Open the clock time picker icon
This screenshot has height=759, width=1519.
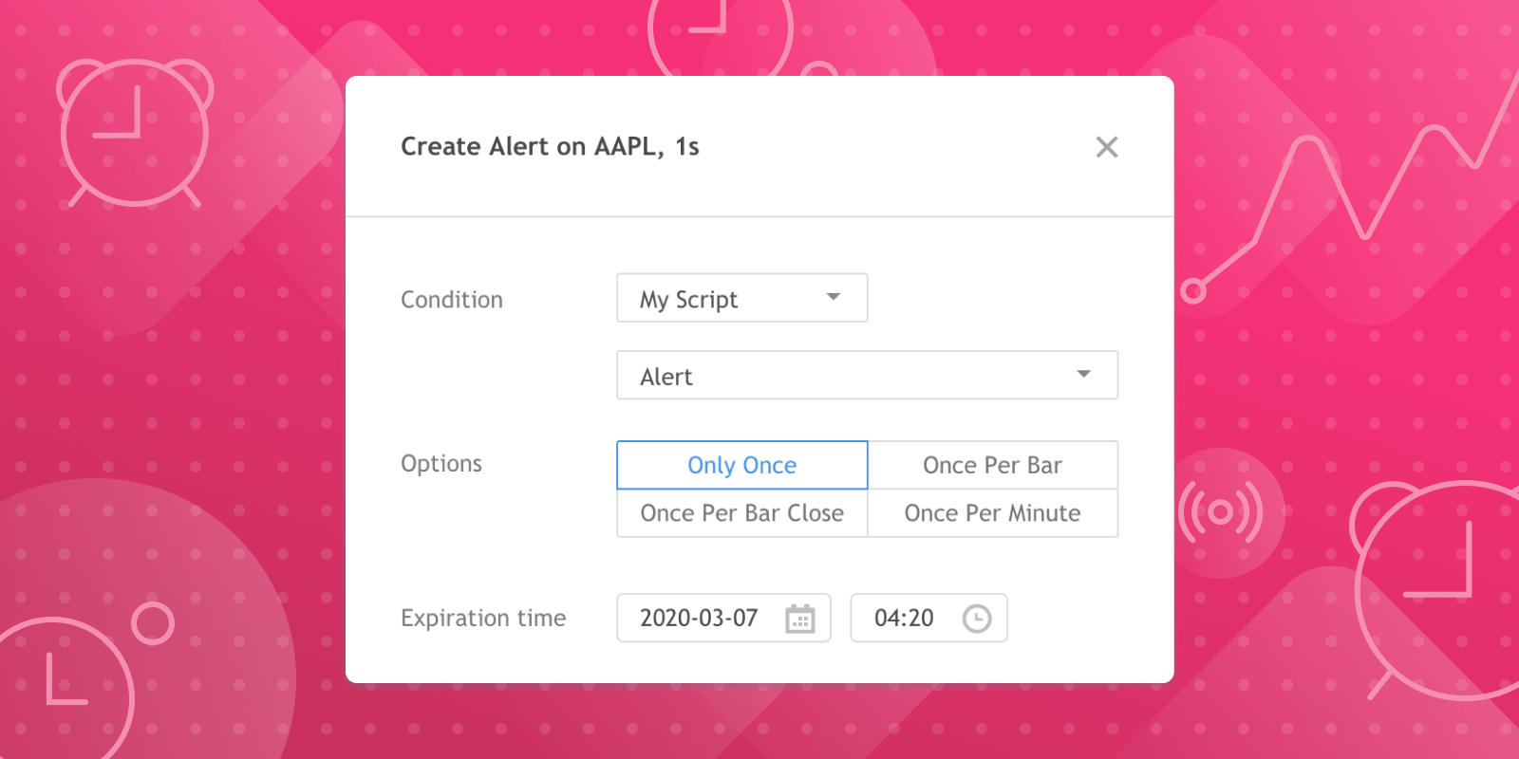click(x=976, y=619)
